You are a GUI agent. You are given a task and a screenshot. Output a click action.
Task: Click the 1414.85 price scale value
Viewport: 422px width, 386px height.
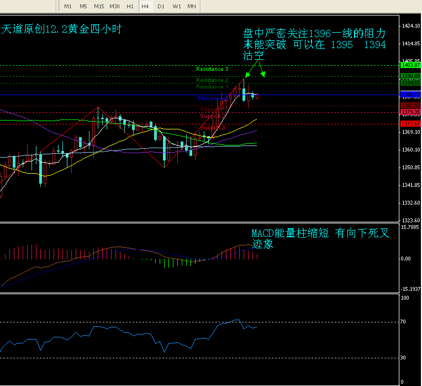click(x=411, y=44)
